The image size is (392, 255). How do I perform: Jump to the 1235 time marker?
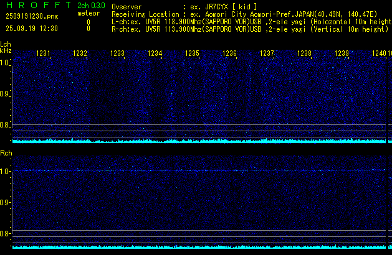click(192, 54)
